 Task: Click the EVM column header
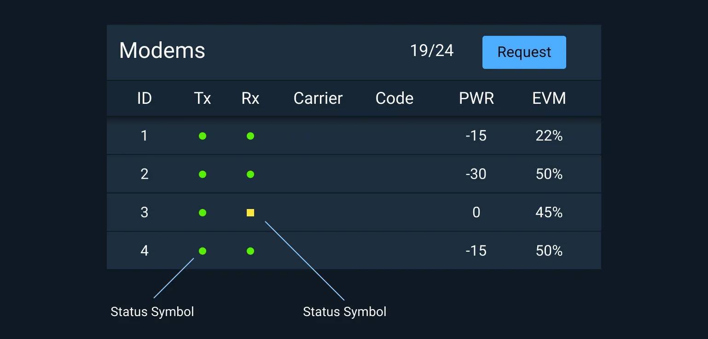click(x=550, y=98)
